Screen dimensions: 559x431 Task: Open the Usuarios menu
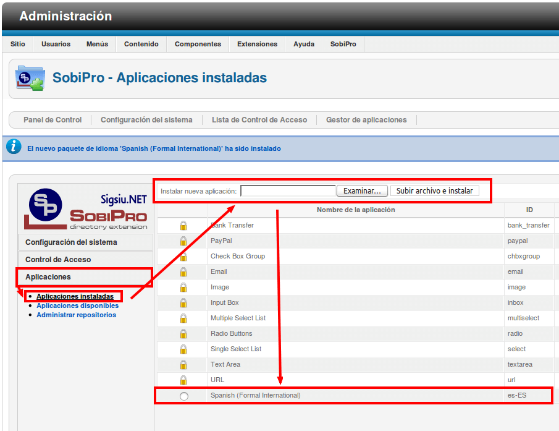(56, 44)
